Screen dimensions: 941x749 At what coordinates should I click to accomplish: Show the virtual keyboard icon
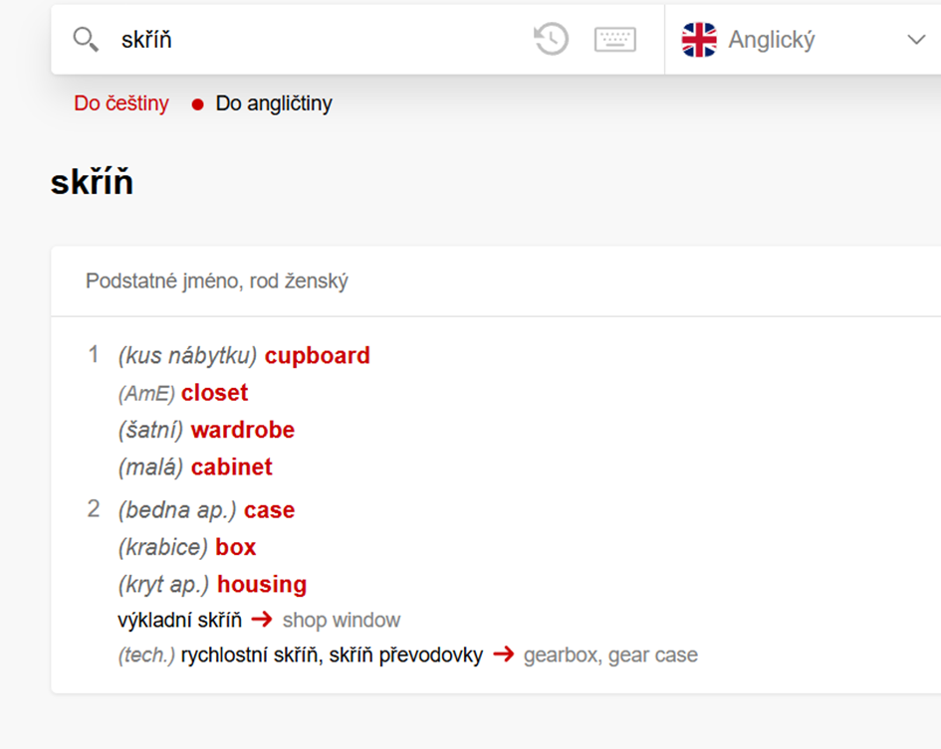pos(615,40)
